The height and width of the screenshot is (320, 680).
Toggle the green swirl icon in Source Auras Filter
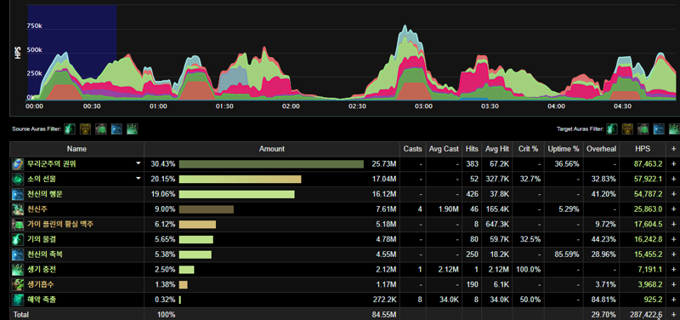pos(70,129)
